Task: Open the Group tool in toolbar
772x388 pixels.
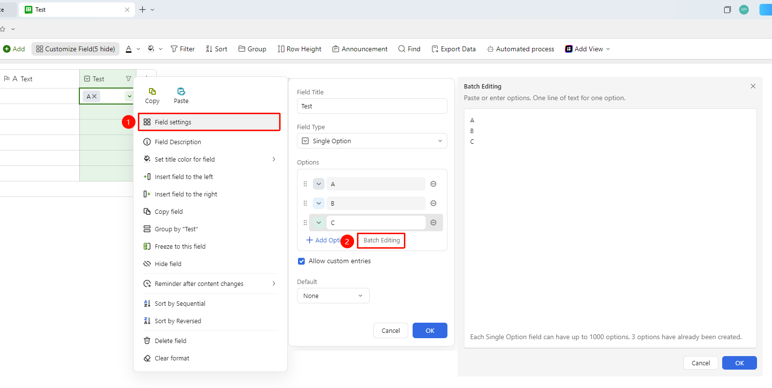Action: 252,49
